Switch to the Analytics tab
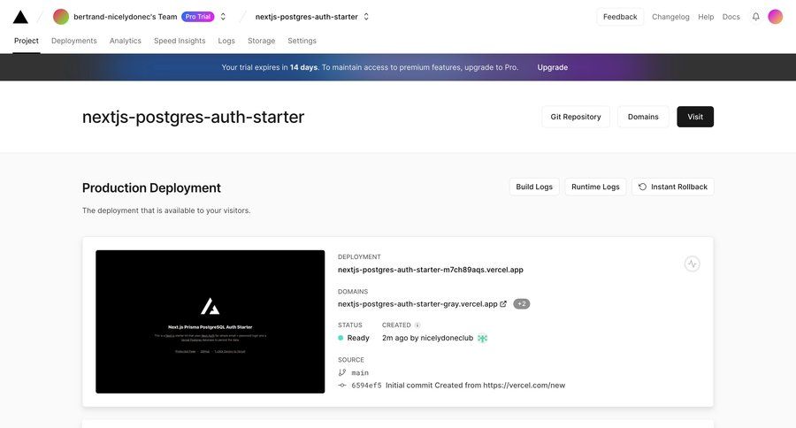 click(126, 41)
